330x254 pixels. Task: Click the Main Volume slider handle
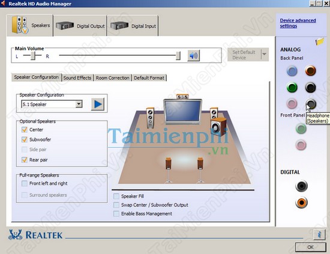click(178, 56)
